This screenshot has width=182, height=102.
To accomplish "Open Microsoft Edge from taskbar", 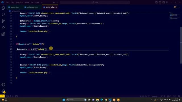I will point(102,100).
